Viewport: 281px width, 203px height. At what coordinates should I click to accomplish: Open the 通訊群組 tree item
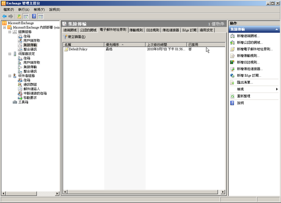click(x=30, y=85)
